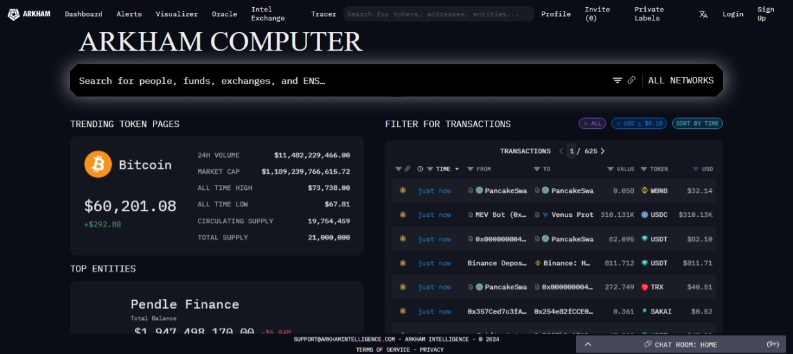Open the ALL NETWORKS selector
Image resolution: width=793 pixels, height=354 pixels.
(x=681, y=80)
